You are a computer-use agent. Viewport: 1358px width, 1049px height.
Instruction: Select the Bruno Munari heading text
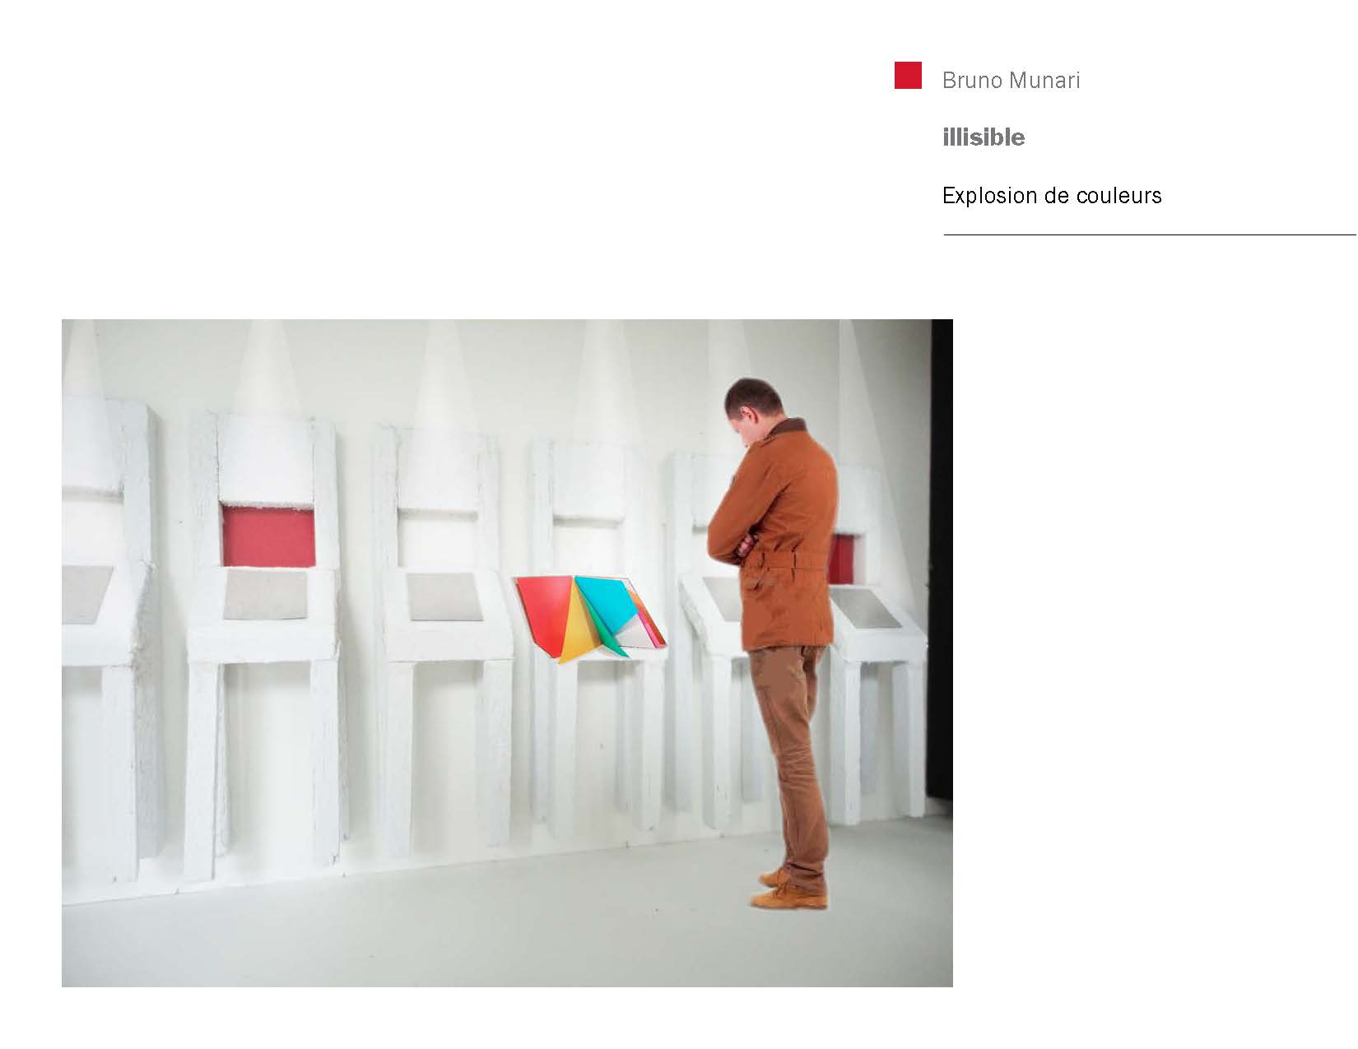tap(1011, 80)
